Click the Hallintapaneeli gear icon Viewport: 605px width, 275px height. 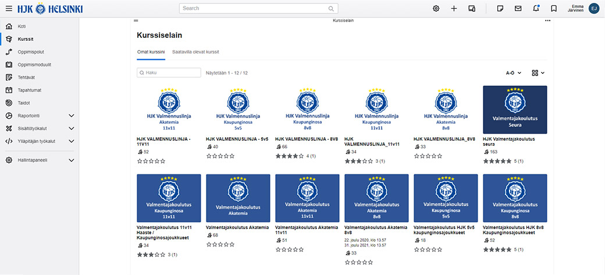click(9, 160)
